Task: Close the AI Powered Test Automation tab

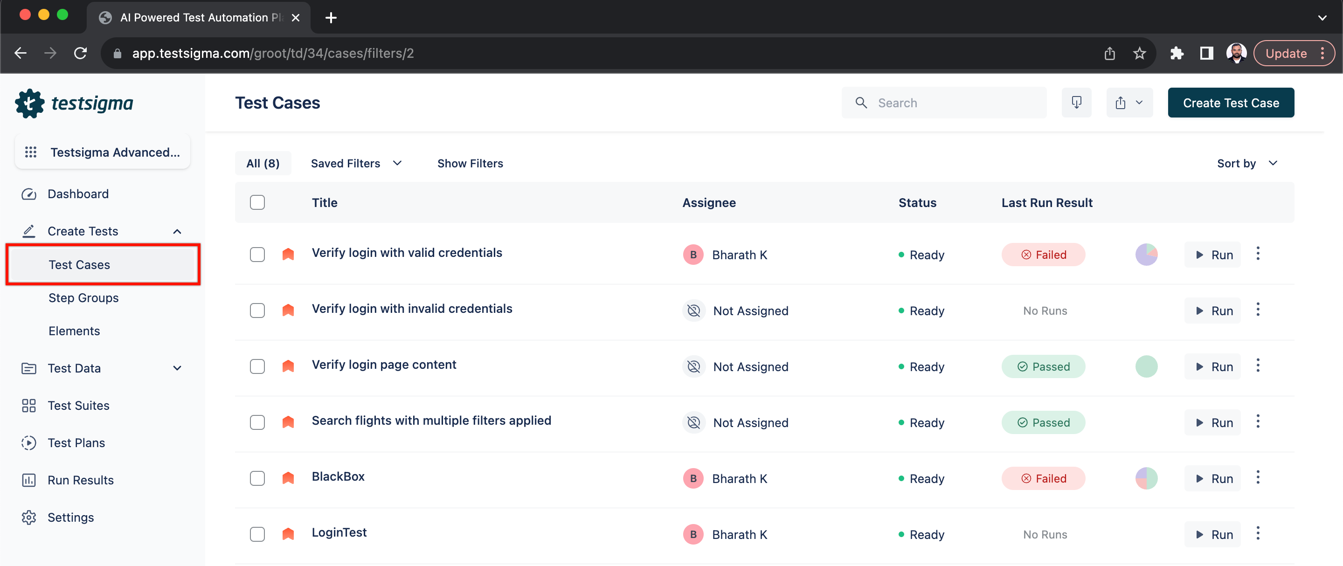Action: [295, 18]
